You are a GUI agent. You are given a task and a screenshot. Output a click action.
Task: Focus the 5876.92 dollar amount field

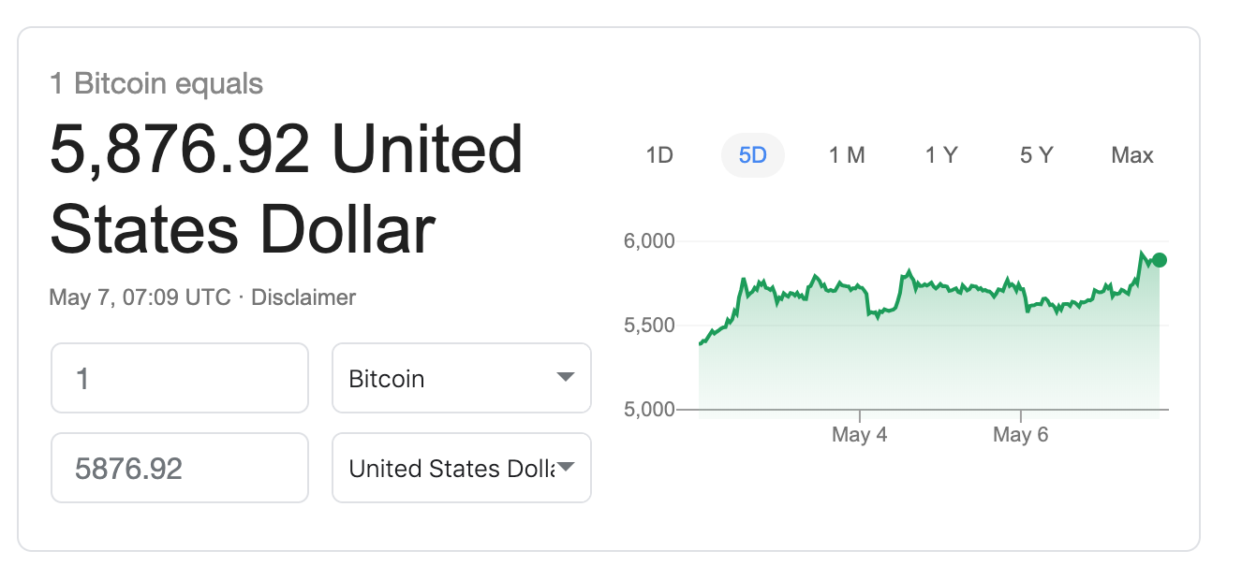(180, 468)
